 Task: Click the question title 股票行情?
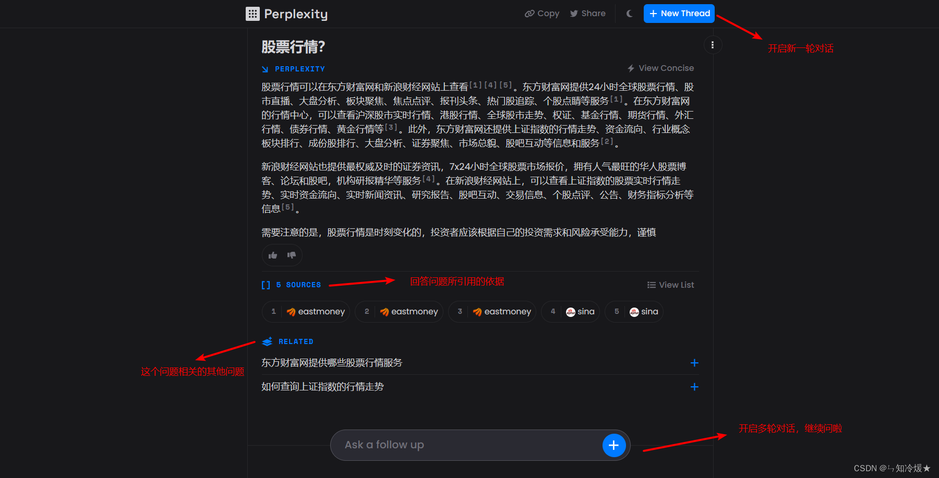(293, 47)
